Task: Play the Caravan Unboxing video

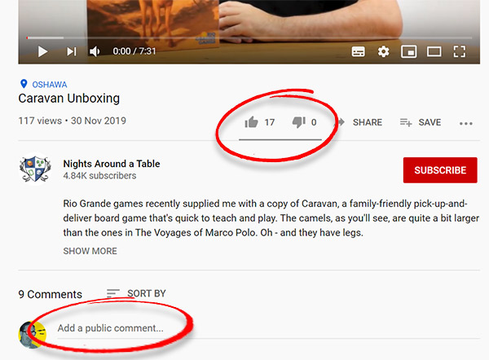Action: click(42, 51)
